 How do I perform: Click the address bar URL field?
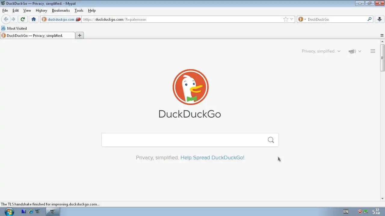click(182, 19)
